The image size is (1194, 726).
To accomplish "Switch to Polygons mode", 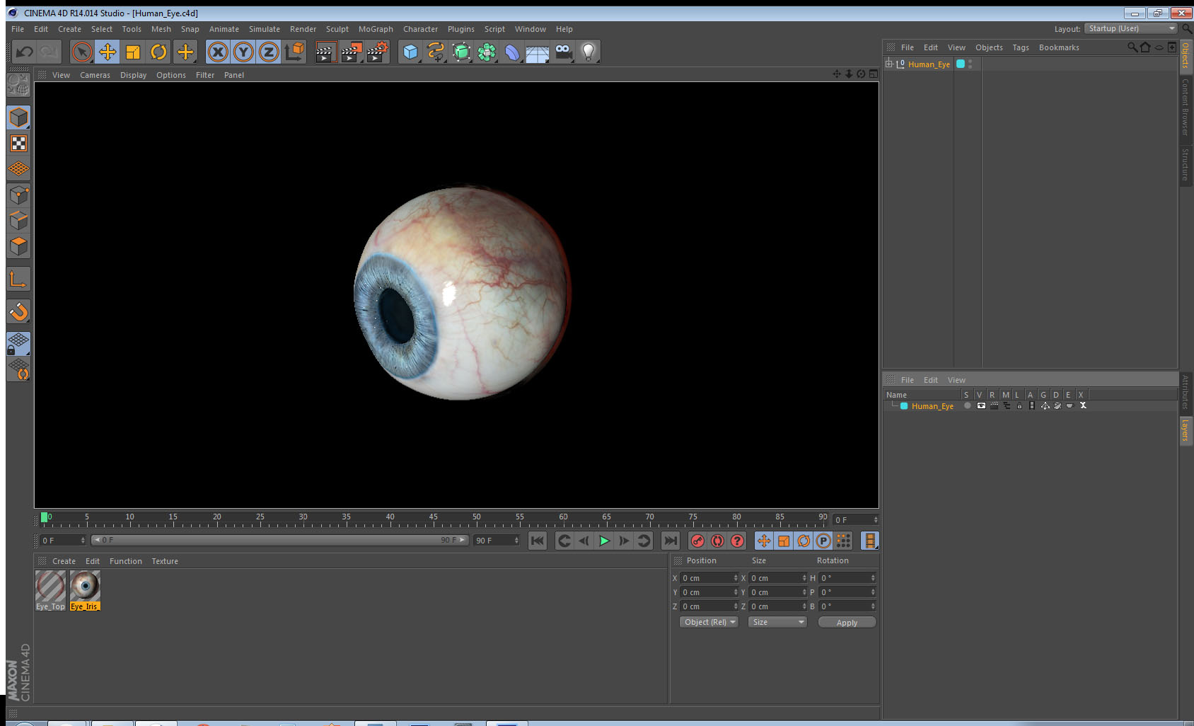I will coord(18,246).
